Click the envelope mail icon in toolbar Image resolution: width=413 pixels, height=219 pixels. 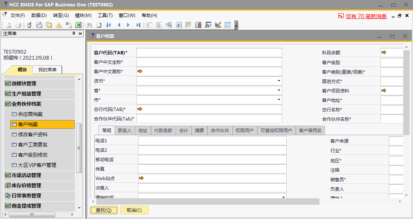[49, 25]
